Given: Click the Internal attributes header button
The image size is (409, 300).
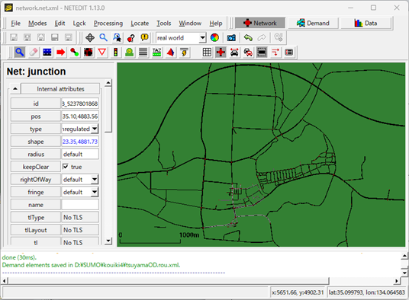Looking at the screenshot, I should 60,89.
